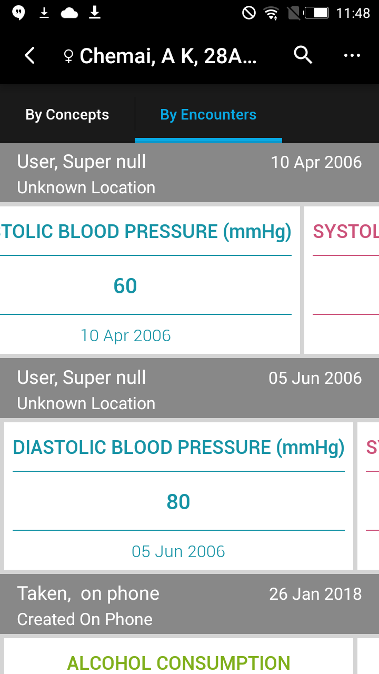This screenshot has width=379, height=674.
Task: Select the By Encounters tab
Action: click(208, 115)
